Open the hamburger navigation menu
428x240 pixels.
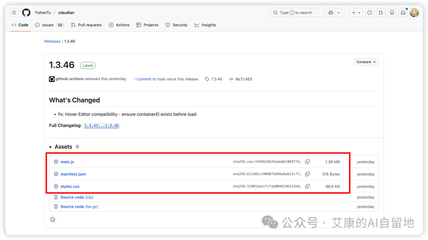pyautogui.click(x=14, y=13)
